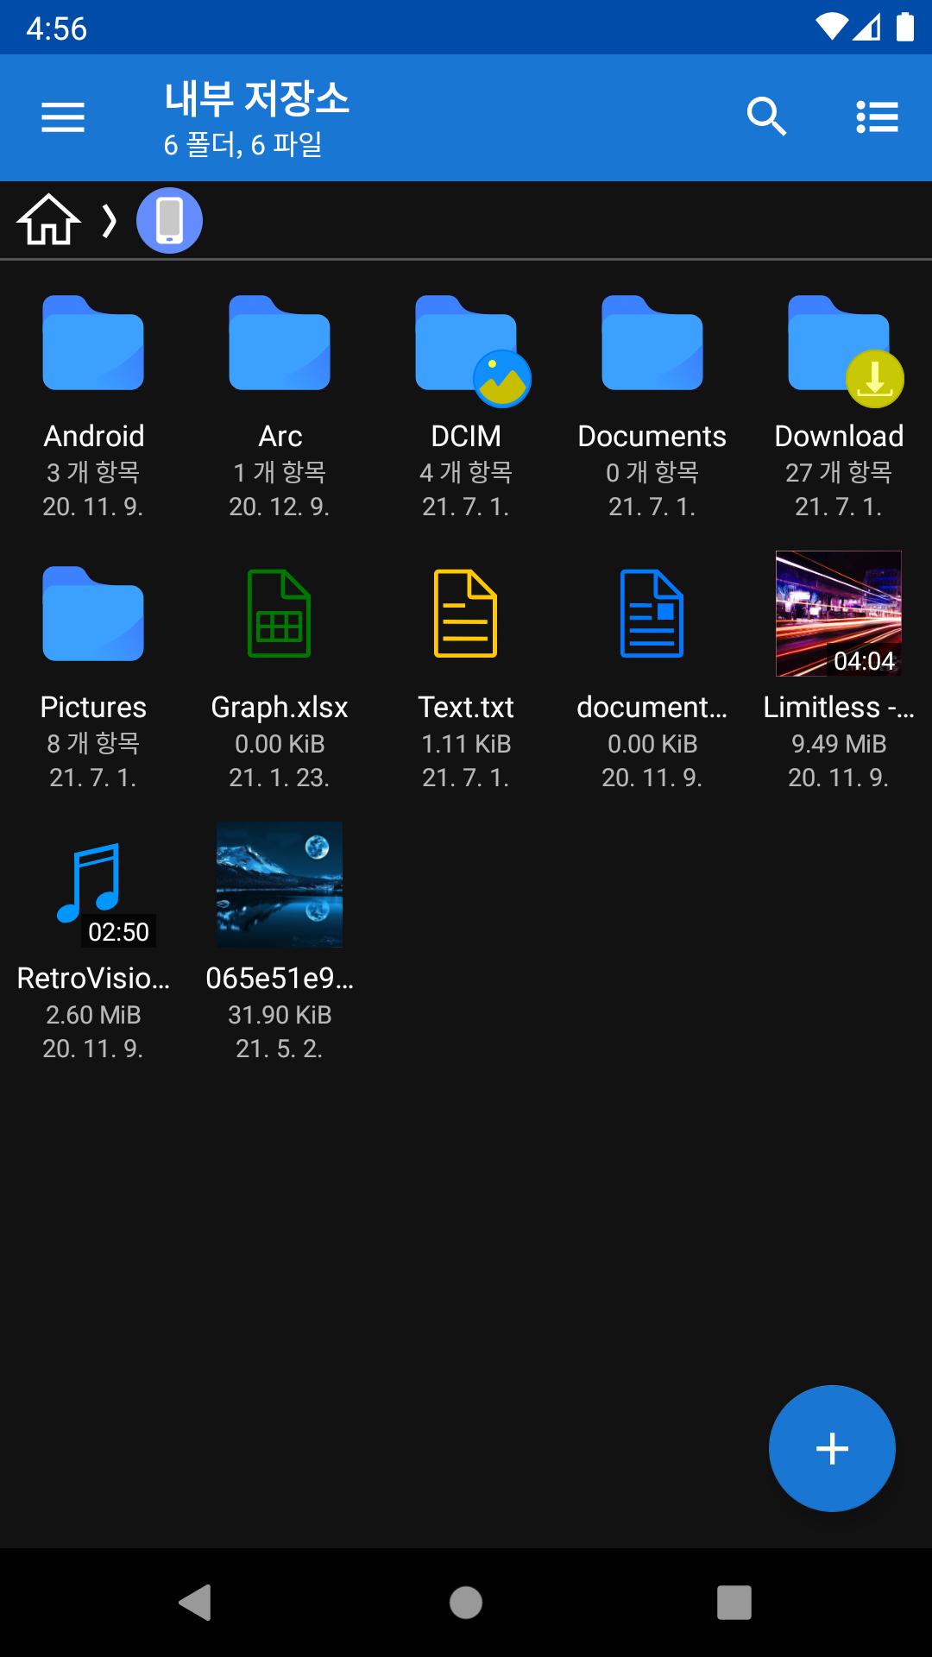
Task: Tap the battery status icon
Action: 905,28
